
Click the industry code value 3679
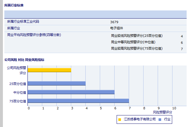114,22
